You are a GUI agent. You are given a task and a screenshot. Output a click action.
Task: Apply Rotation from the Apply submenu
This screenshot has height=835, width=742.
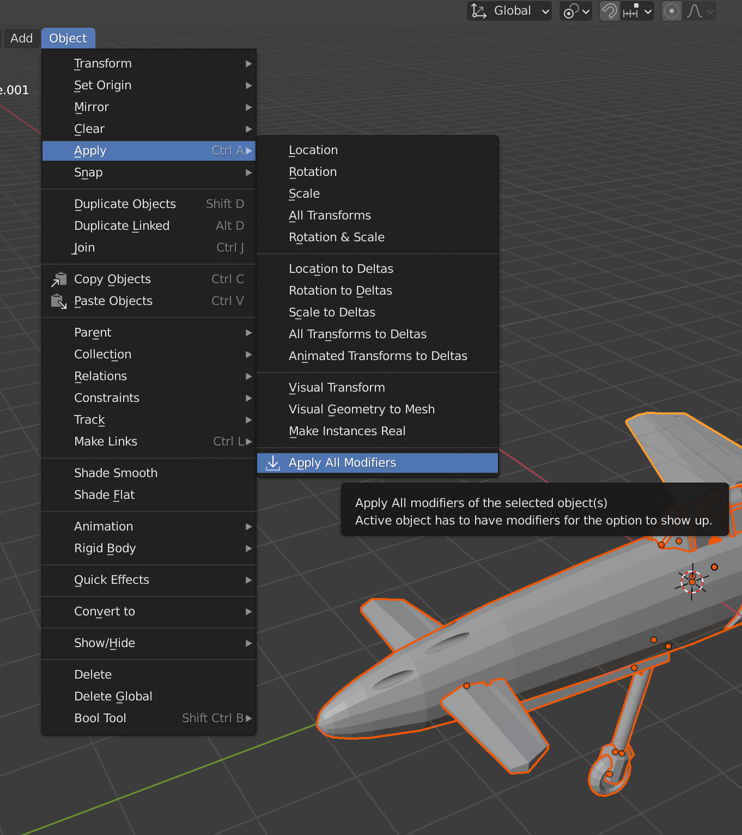click(x=378, y=172)
